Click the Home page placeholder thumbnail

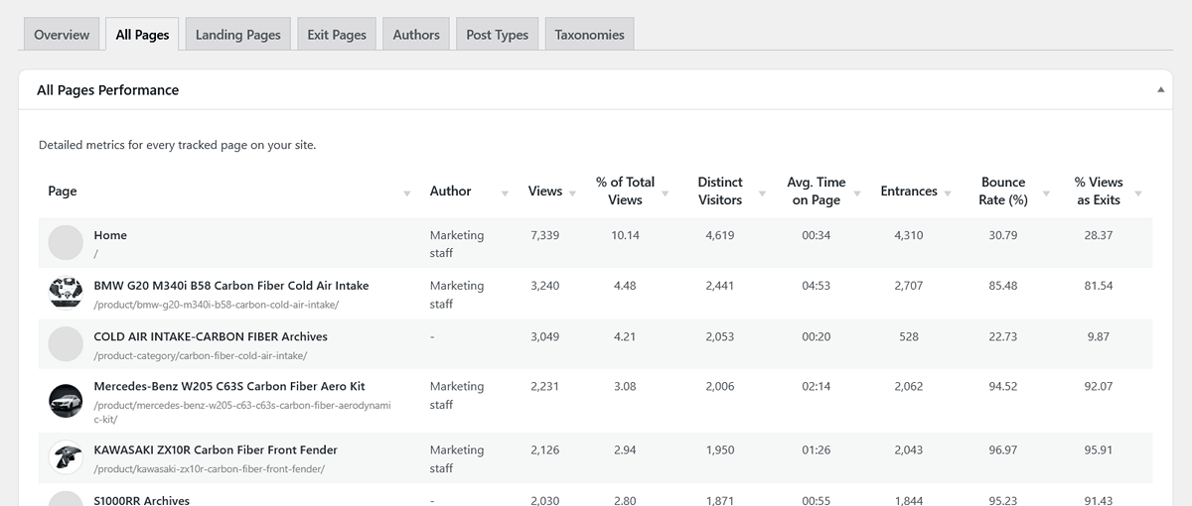pos(66,243)
